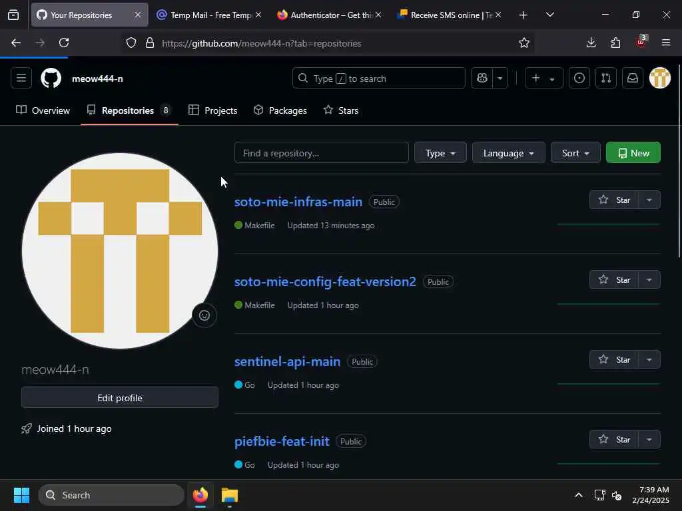
Task: Expand star lists dropdown for soto-mie-infras-main
Action: (x=649, y=200)
